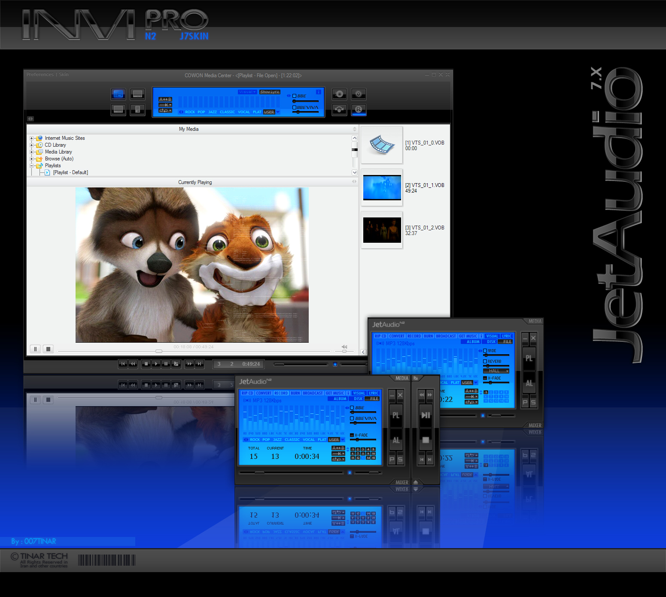Viewport: 666px width, 597px height.
Task: Open the Visual dropdown in main display
Action: (x=247, y=92)
